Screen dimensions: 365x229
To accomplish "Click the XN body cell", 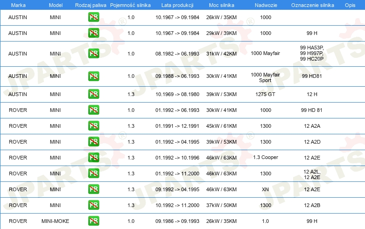I will 266,189.
